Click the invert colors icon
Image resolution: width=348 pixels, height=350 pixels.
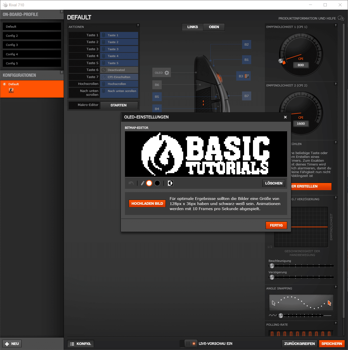click(x=170, y=183)
